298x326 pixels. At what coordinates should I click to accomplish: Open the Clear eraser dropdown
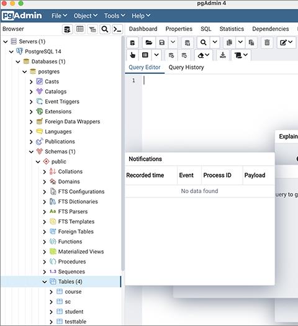pos(204,55)
